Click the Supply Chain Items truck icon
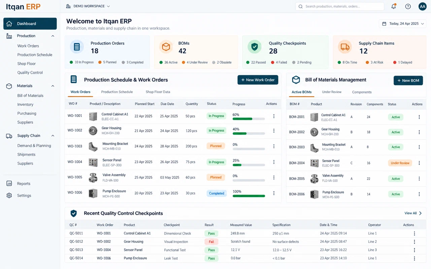The width and height of the screenshot is (431, 269). pos(345,47)
